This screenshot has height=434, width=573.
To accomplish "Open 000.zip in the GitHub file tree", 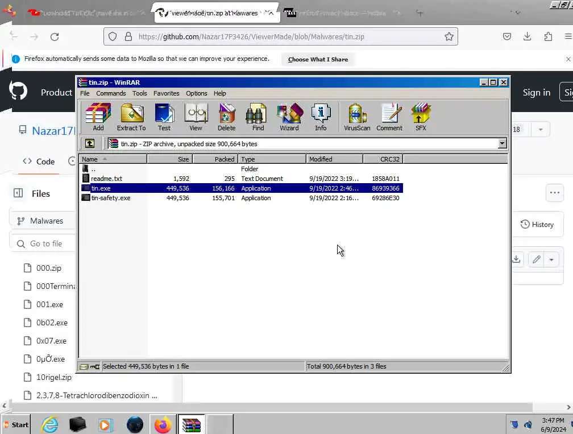I will click(49, 268).
